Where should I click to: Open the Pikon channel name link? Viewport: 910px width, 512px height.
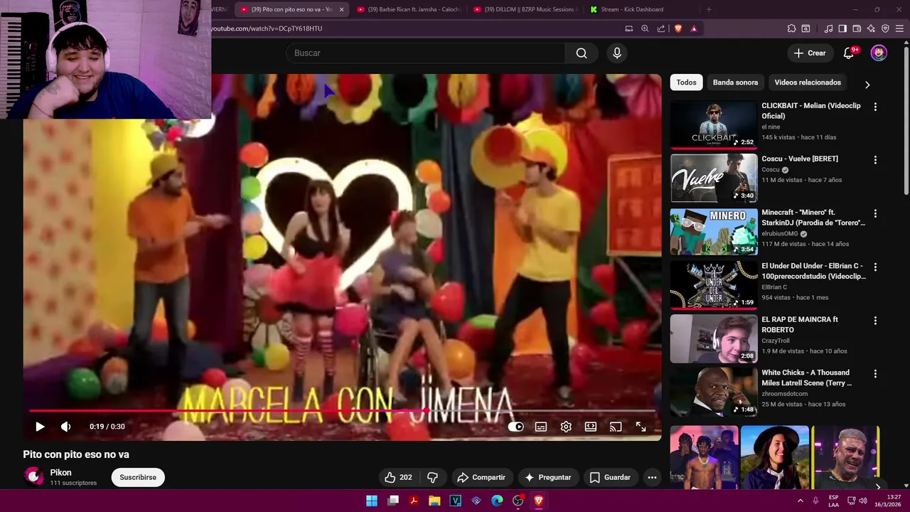coord(60,472)
